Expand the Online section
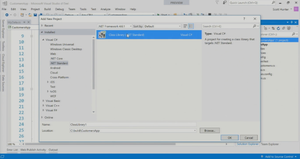The height and width of the screenshot is (159, 300). tap(42, 117)
